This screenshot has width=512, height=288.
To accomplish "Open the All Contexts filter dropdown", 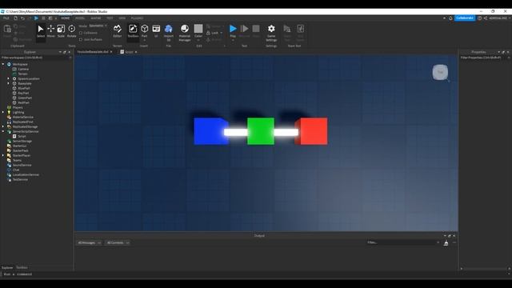I will point(118,242).
